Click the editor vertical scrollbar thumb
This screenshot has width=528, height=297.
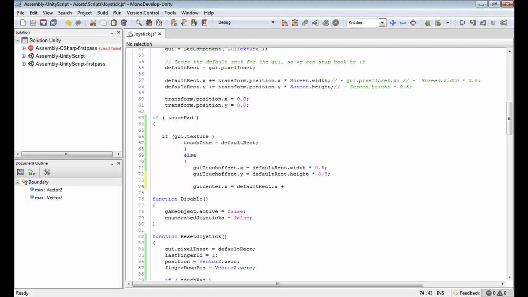point(509,118)
